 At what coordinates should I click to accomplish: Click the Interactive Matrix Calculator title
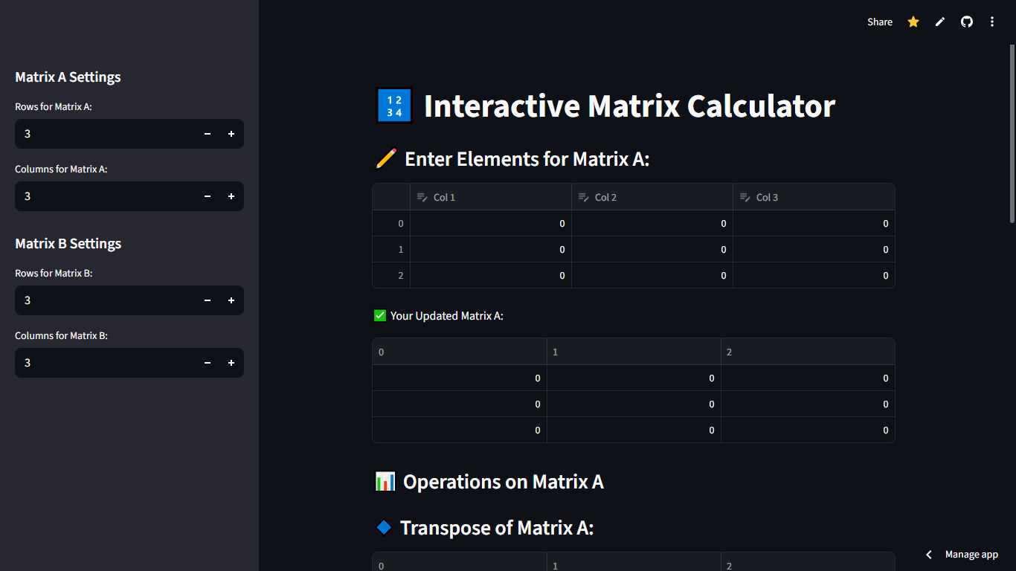coord(629,106)
